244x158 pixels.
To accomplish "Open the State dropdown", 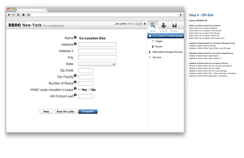I will [x=98, y=64].
